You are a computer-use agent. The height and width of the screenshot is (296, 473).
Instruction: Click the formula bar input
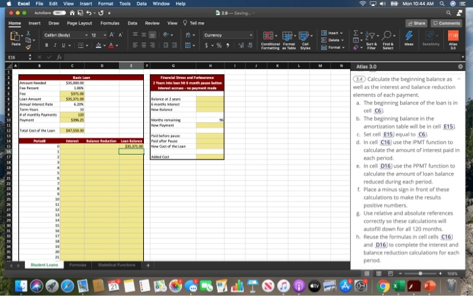pyautogui.click(x=262, y=57)
